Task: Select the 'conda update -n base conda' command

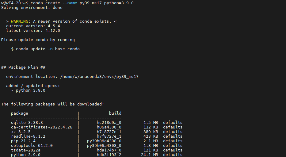Action: pyautogui.click(x=48, y=49)
